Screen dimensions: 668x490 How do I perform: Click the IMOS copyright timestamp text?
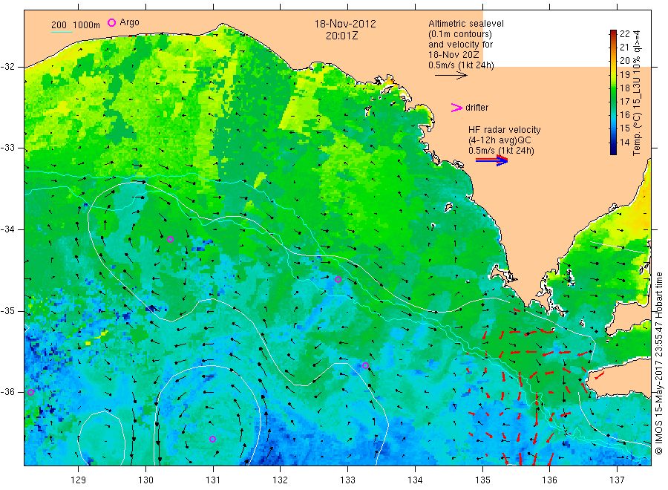(x=659, y=364)
